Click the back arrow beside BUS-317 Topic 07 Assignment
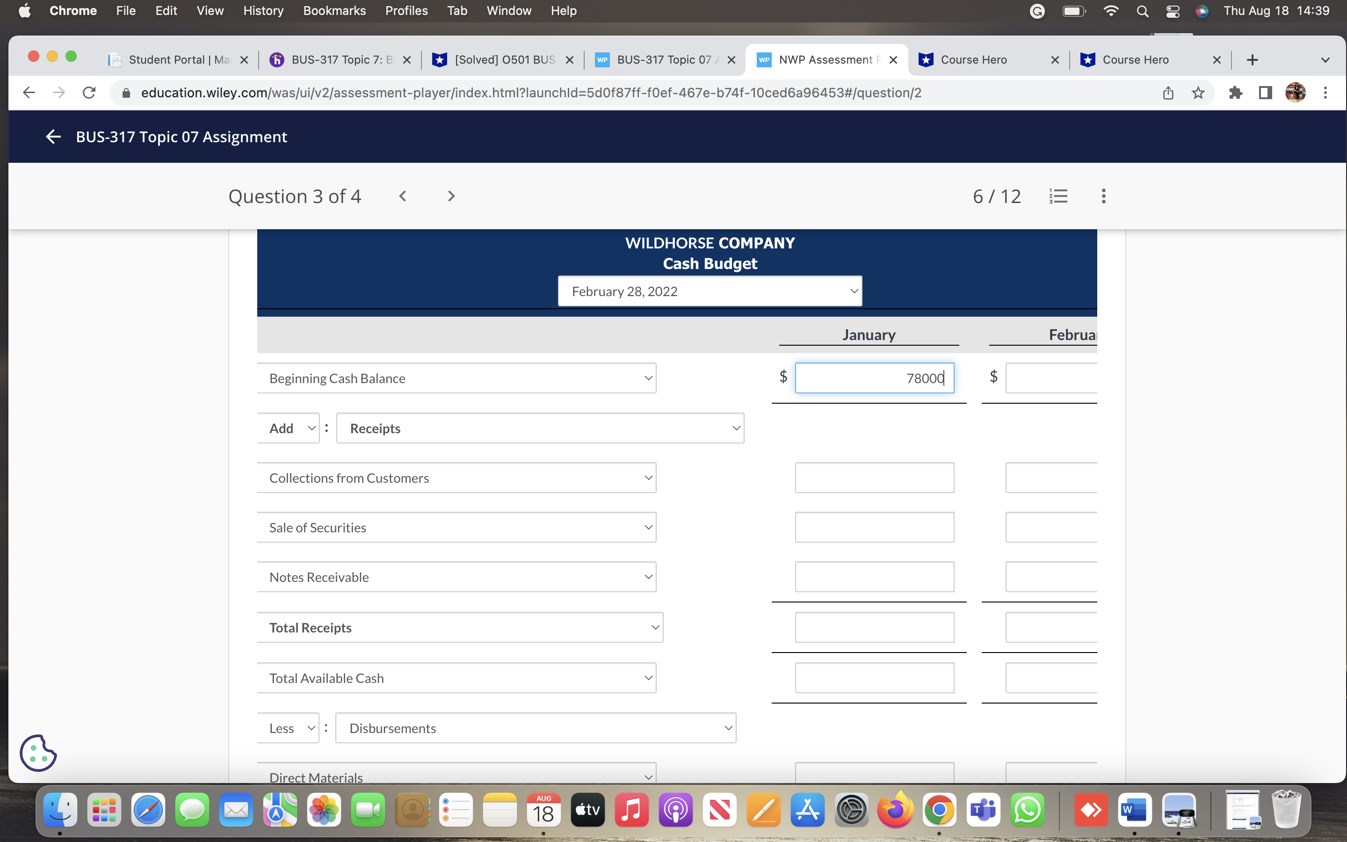Image resolution: width=1347 pixels, height=842 pixels. click(x=53, y=137)
